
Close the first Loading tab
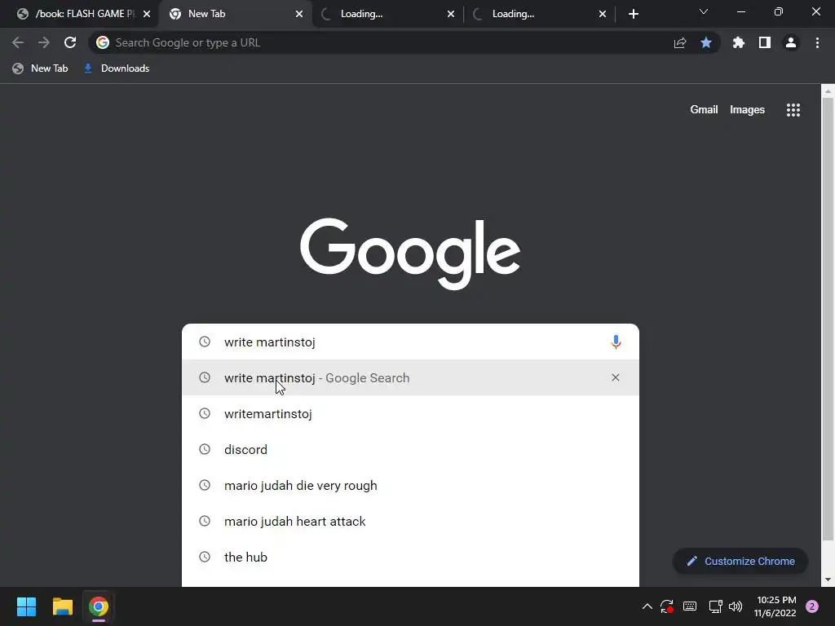coord(451,14)
